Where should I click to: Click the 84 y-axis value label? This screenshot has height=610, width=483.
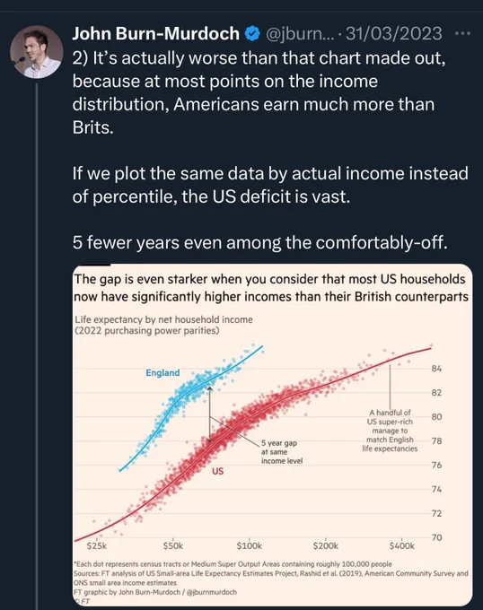pos(436,369)
